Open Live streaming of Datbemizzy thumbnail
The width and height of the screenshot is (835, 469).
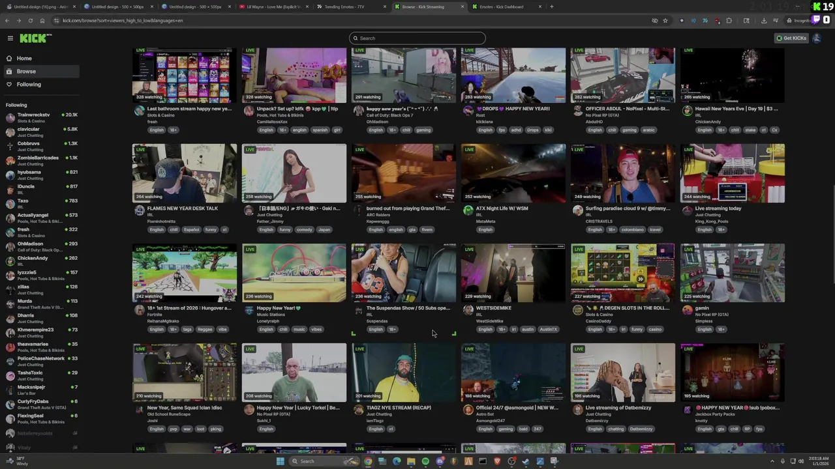623,373
